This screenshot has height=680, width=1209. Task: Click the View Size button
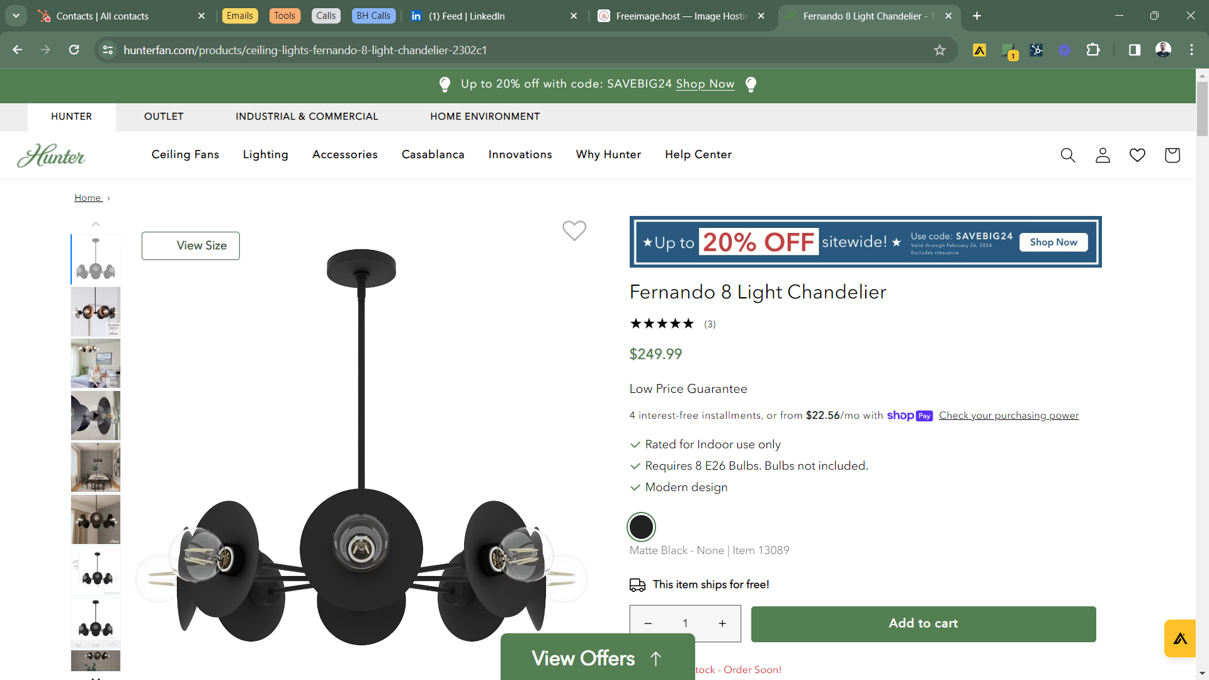(191, 246)
